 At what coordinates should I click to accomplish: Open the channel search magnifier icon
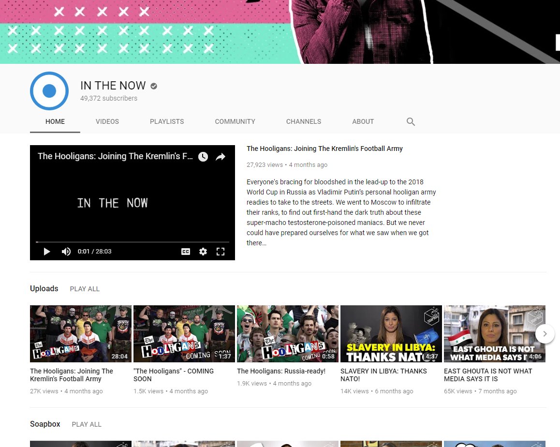(411, 121)
